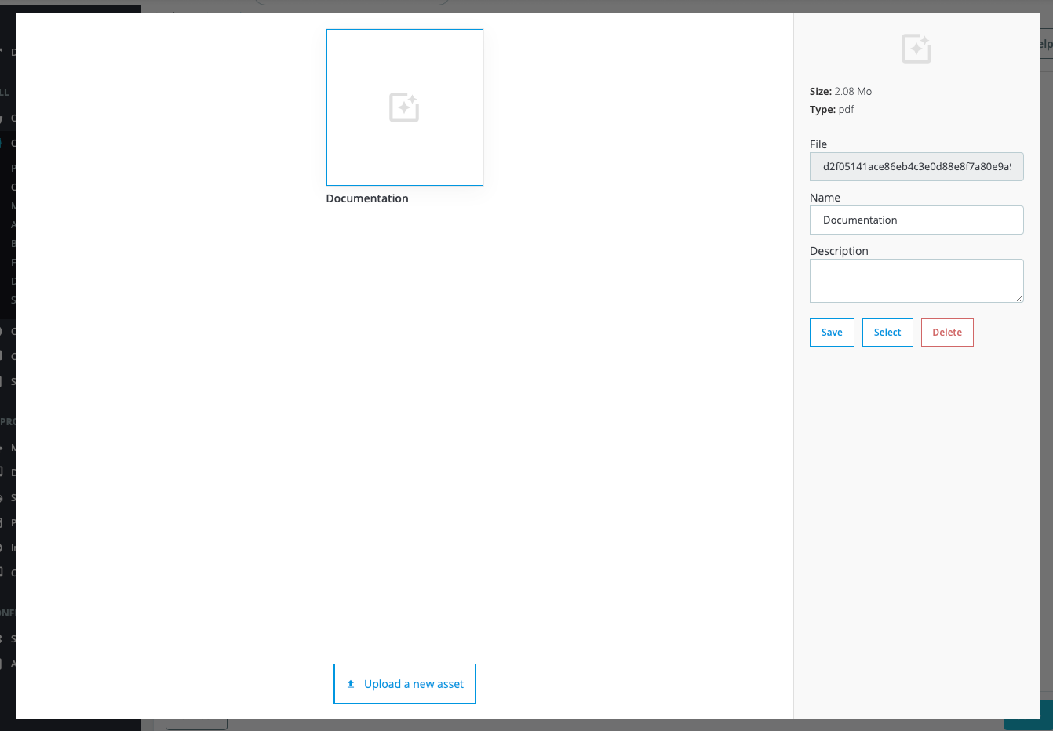Image resolution: width=1053 pixels, height=731 pixels.
Task: Click the File field label
Action: coord(818,144)
